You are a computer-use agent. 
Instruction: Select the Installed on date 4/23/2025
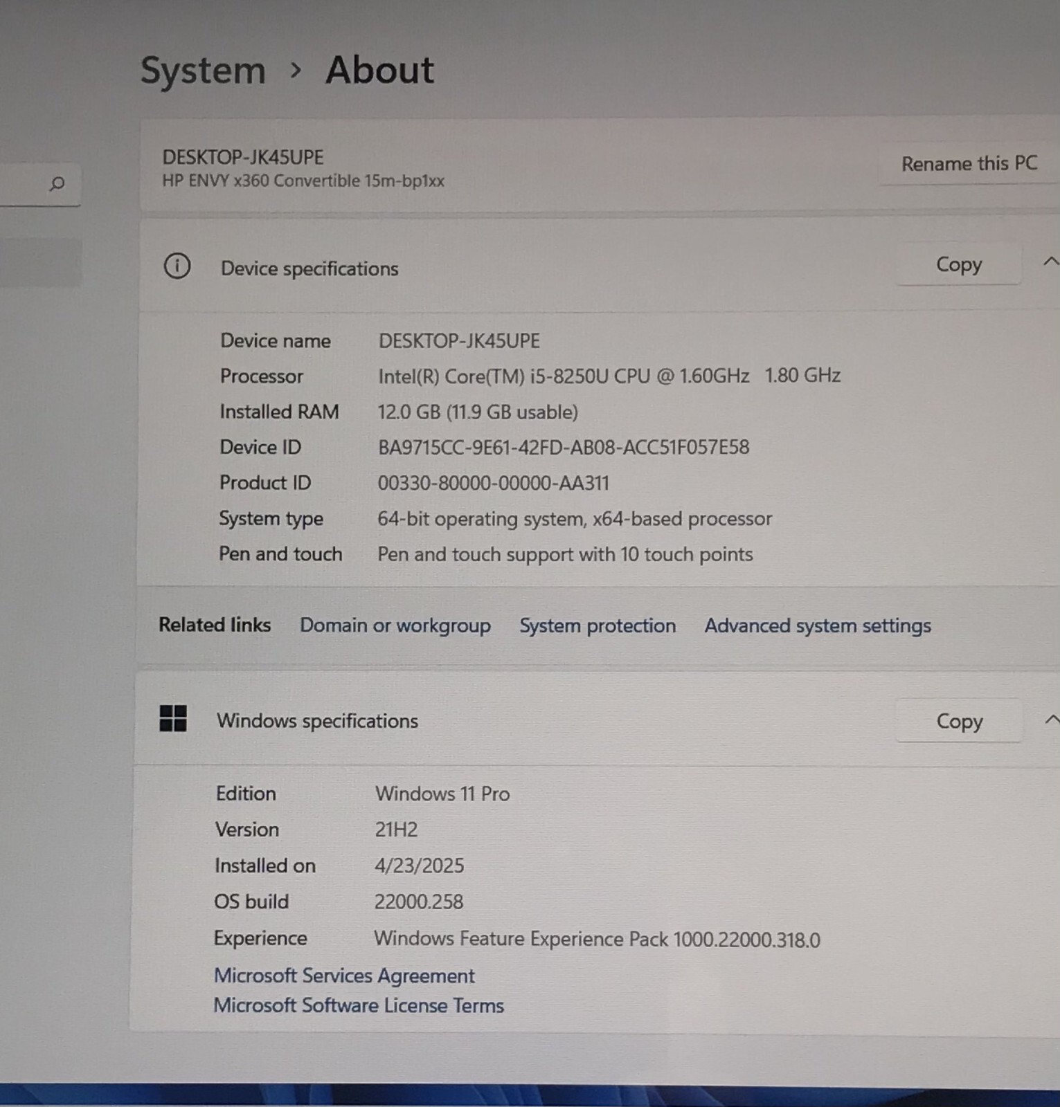419,866
